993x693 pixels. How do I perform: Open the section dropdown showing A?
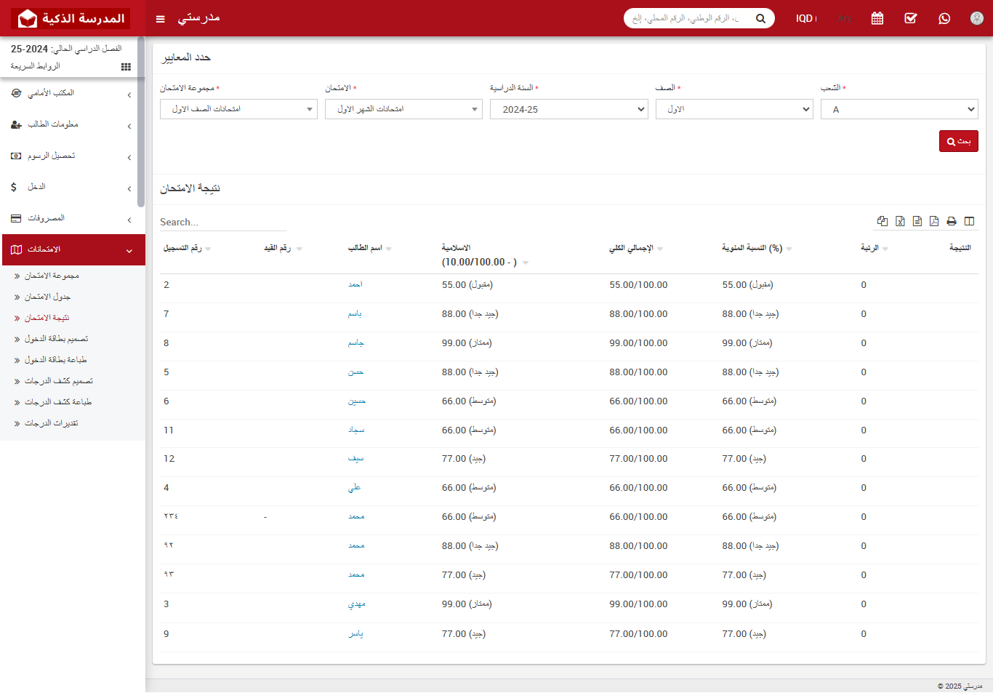[x=898, y=109]
